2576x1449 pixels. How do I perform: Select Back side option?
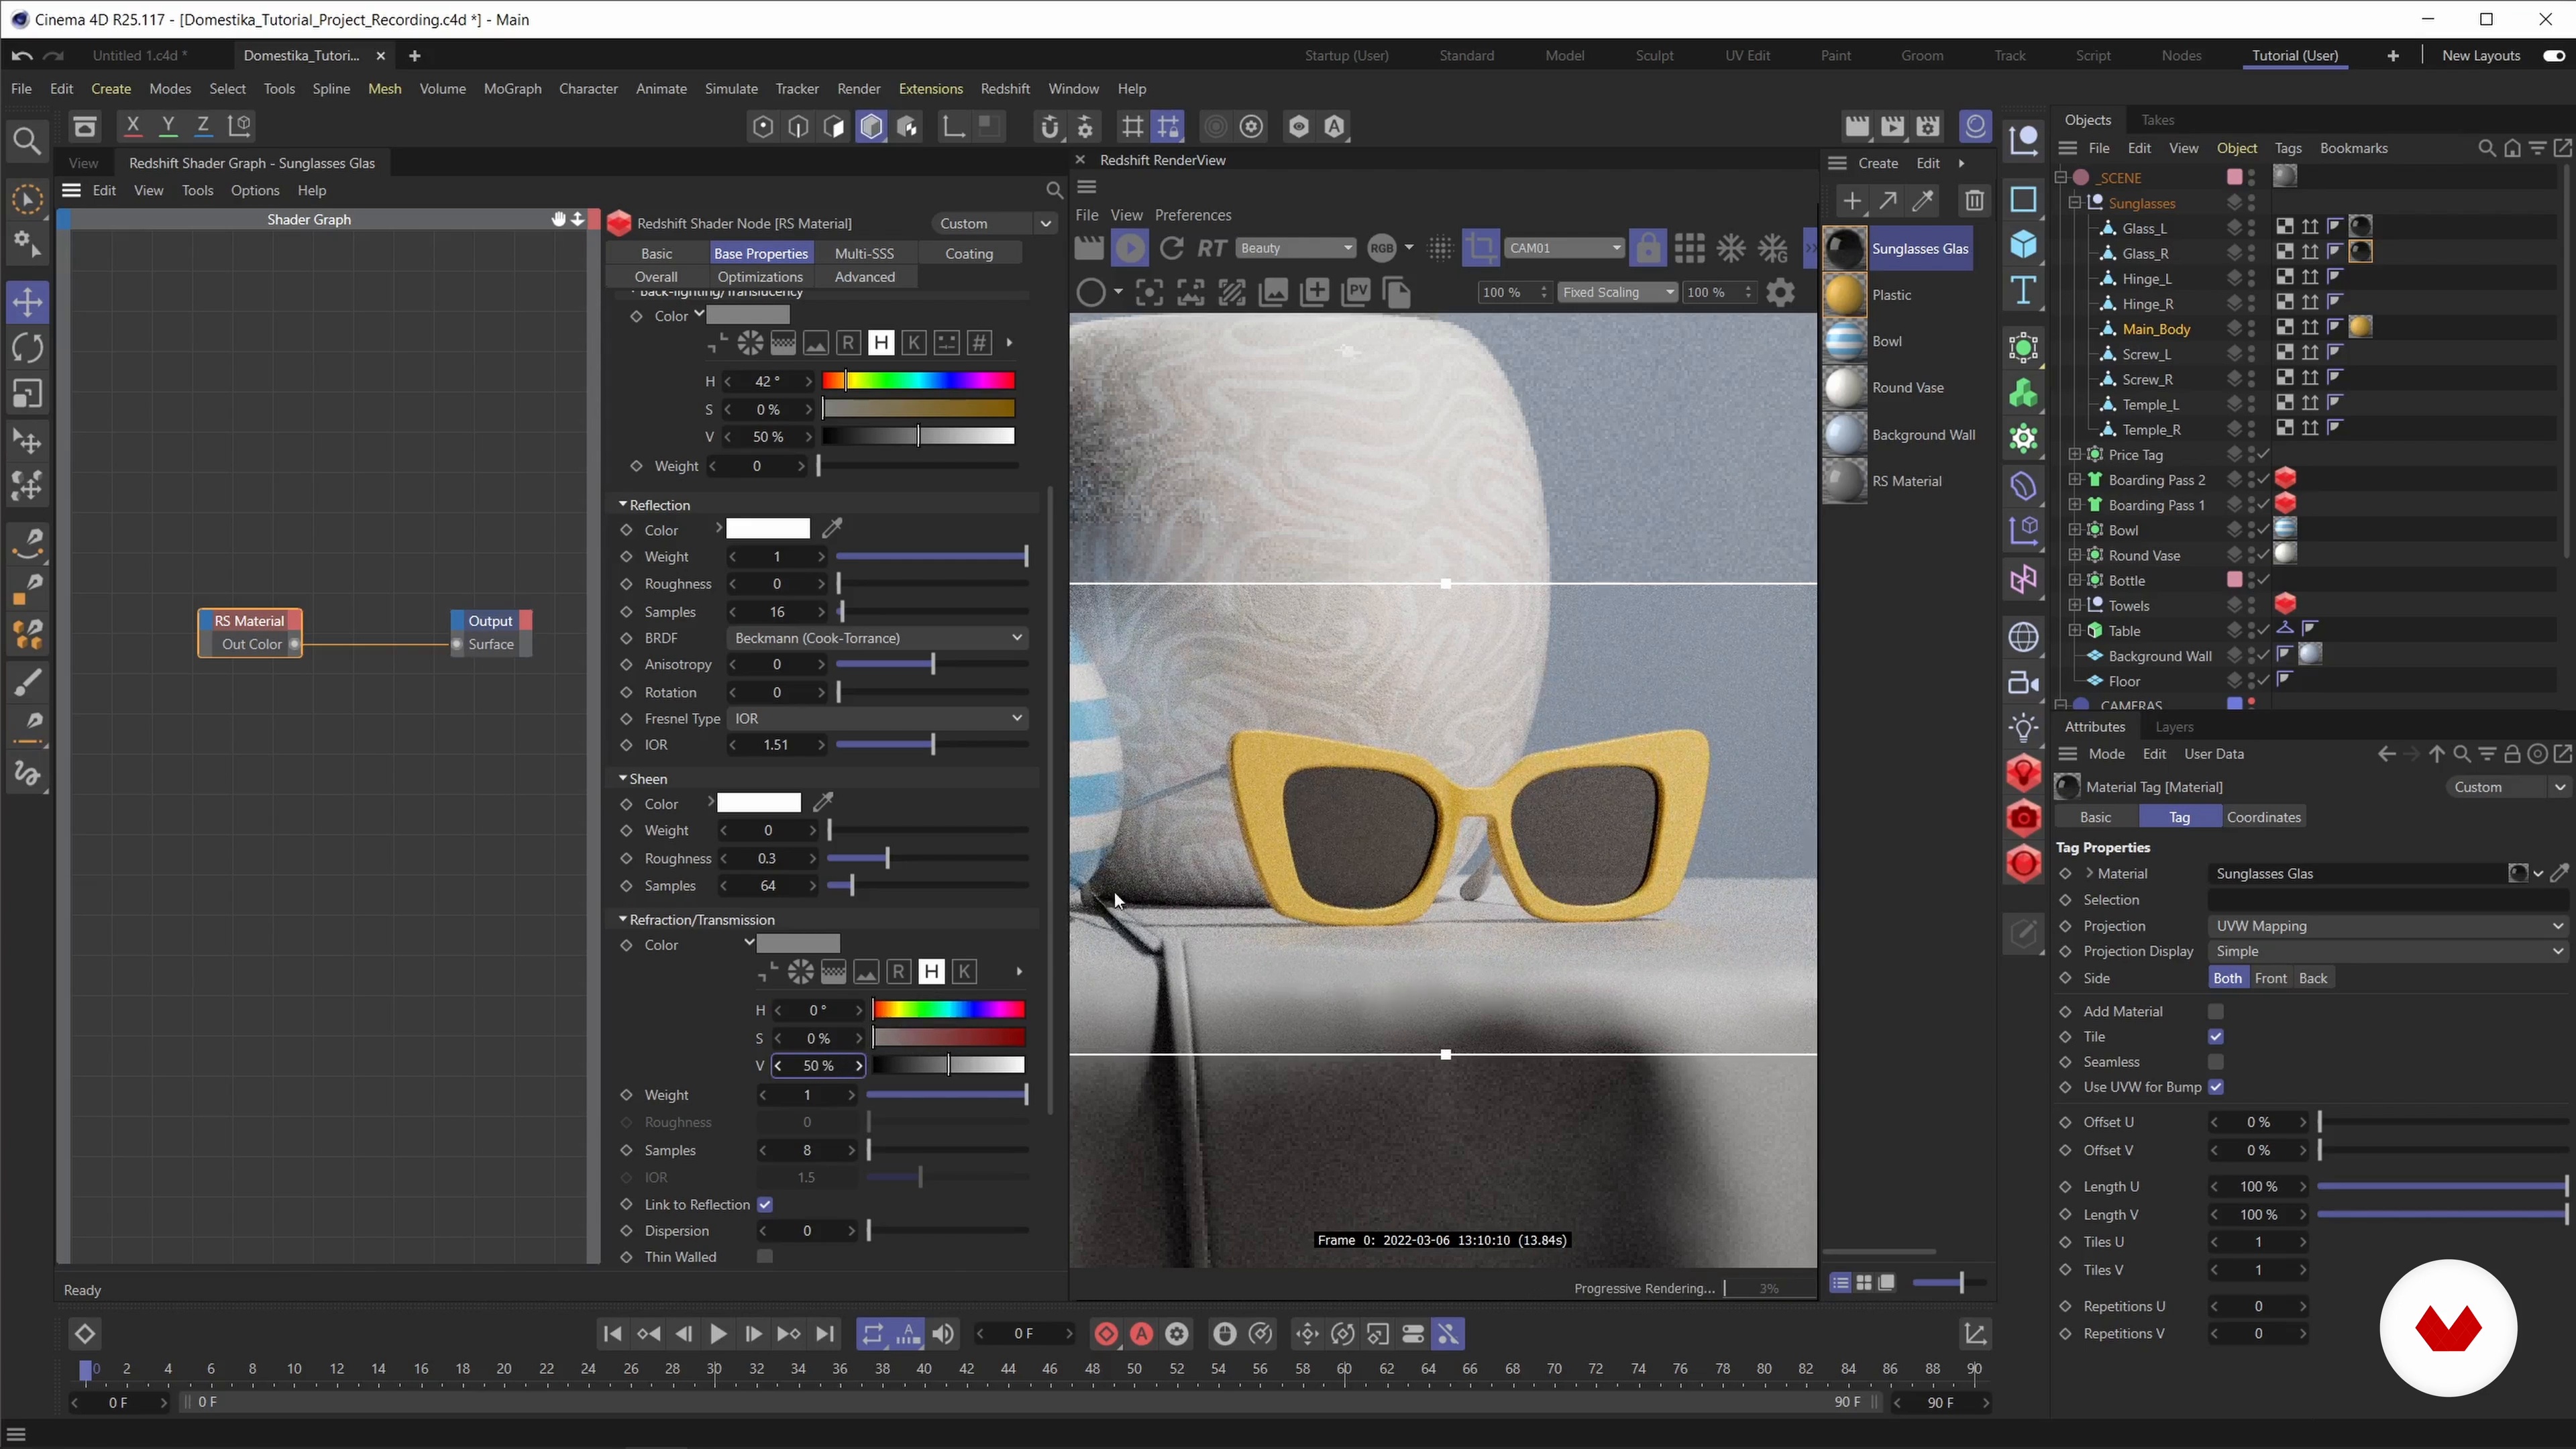2313,979
